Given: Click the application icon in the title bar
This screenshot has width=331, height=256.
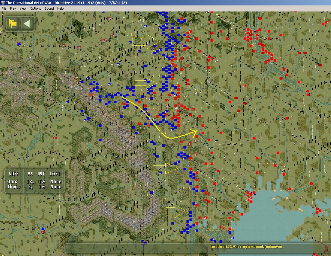Looking at the screenshot, I should [3, 3].
